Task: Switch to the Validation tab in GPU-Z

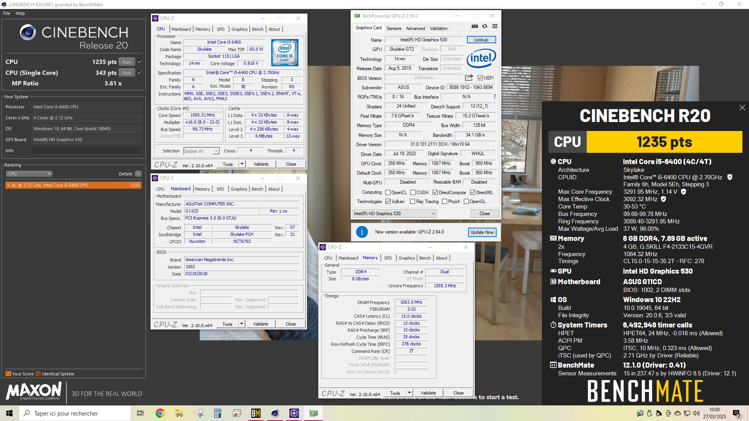Action: click(438, 28)
